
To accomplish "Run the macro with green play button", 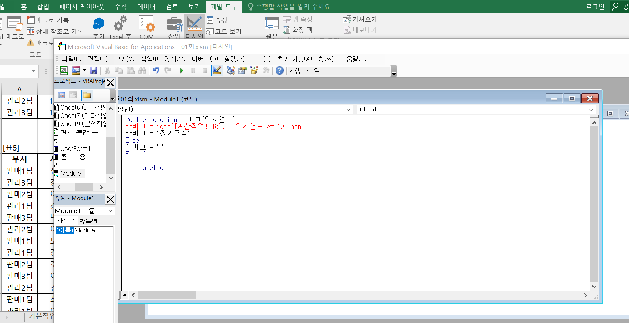I will pos(182,70).
